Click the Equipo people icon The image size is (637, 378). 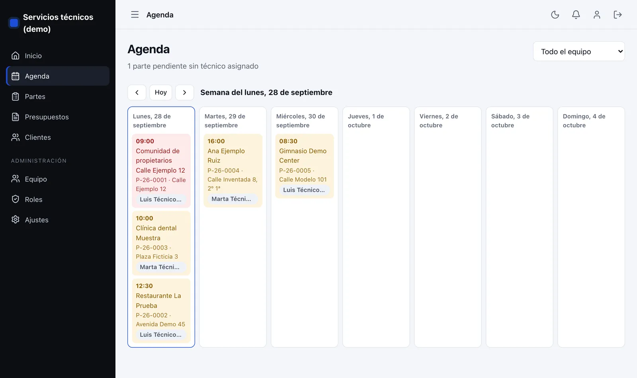click(x=16, y=179)
